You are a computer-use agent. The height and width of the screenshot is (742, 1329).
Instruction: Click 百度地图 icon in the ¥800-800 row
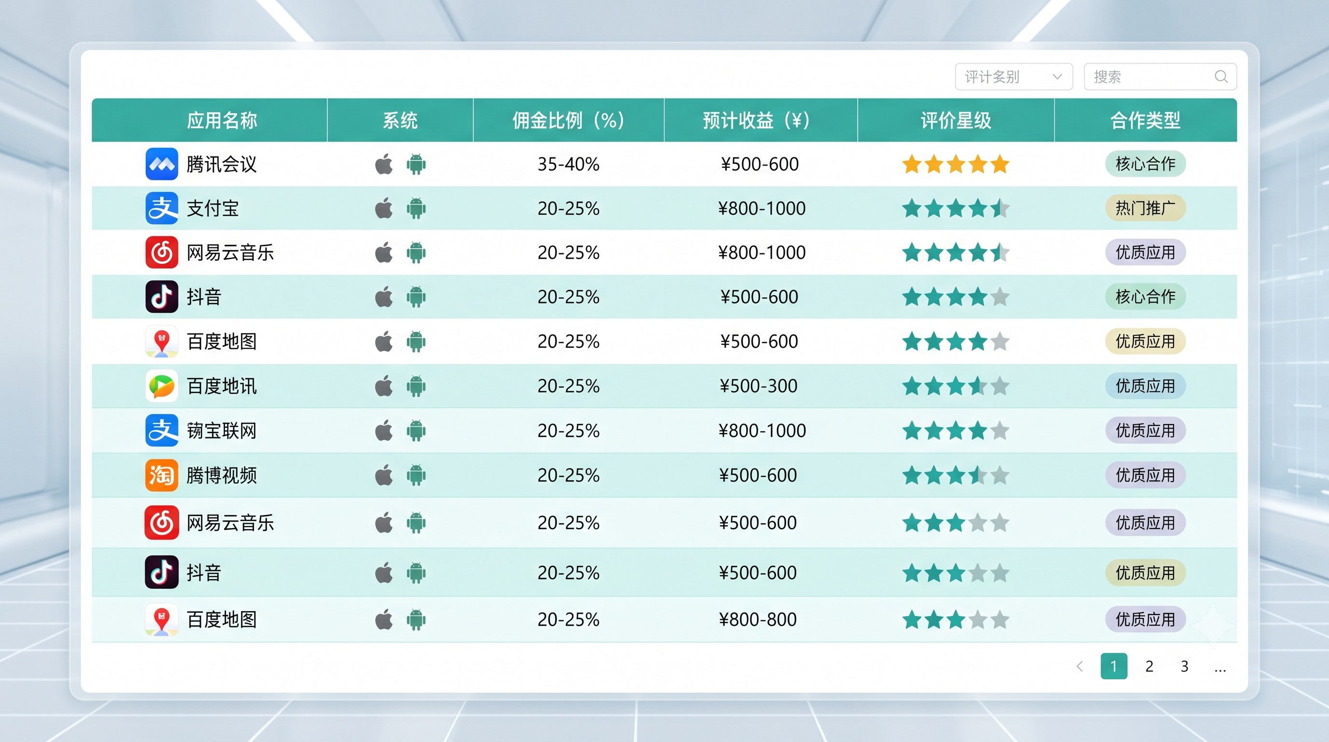161,619
